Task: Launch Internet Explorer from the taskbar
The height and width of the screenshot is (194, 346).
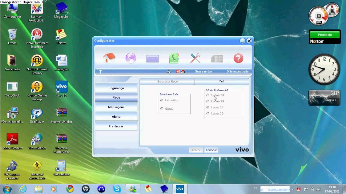Action: click(23, 189)
